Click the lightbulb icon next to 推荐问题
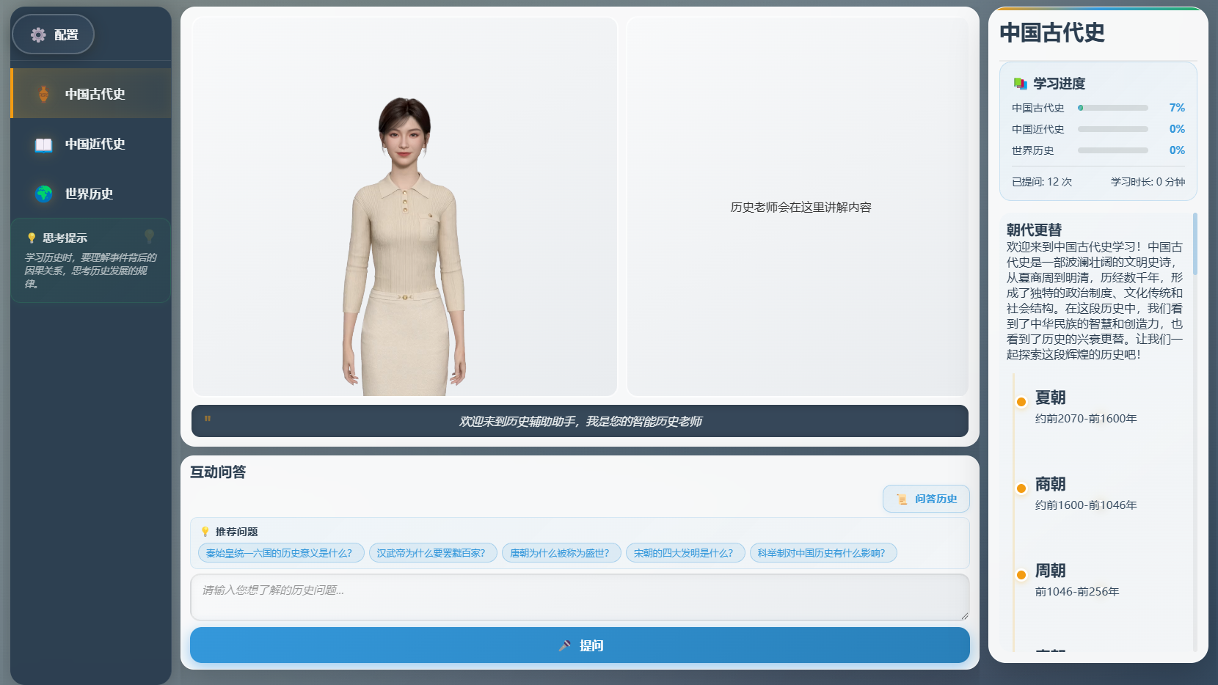 (204, 531)
